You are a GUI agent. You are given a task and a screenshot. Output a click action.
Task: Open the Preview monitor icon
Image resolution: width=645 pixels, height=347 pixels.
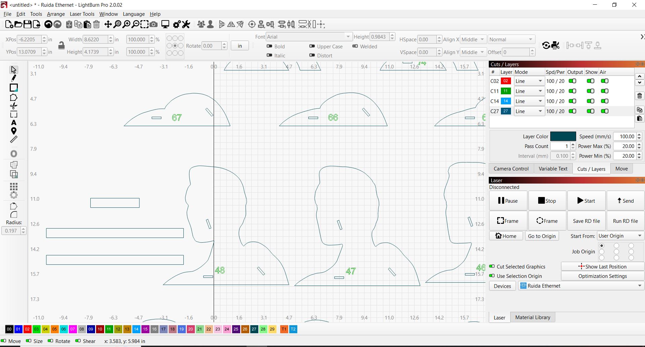[x=165, y=24]
